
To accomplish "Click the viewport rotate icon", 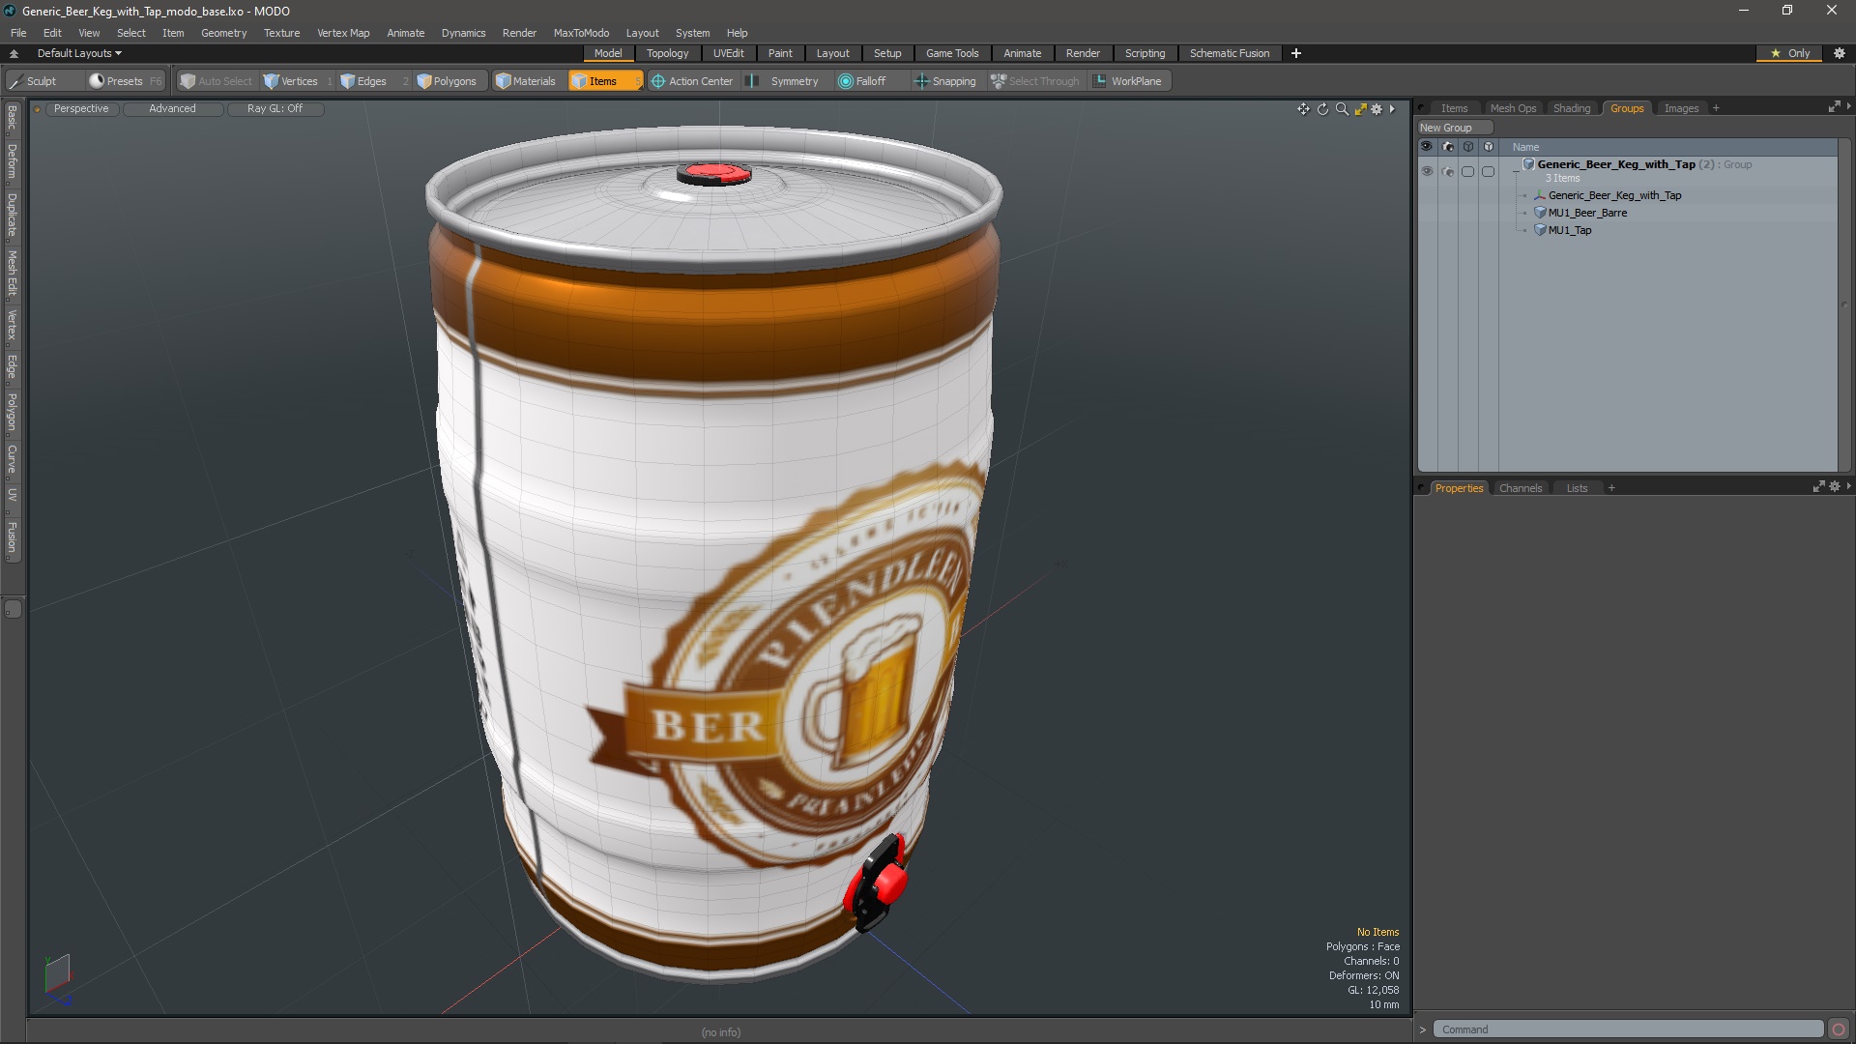I will pos(1322,109).
